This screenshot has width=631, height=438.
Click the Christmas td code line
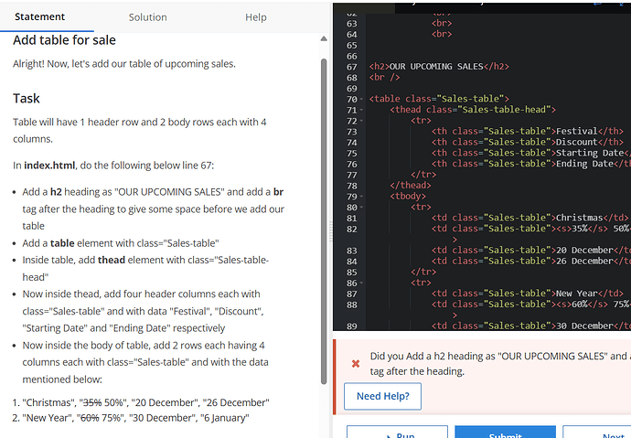click(x=529, y=218)
